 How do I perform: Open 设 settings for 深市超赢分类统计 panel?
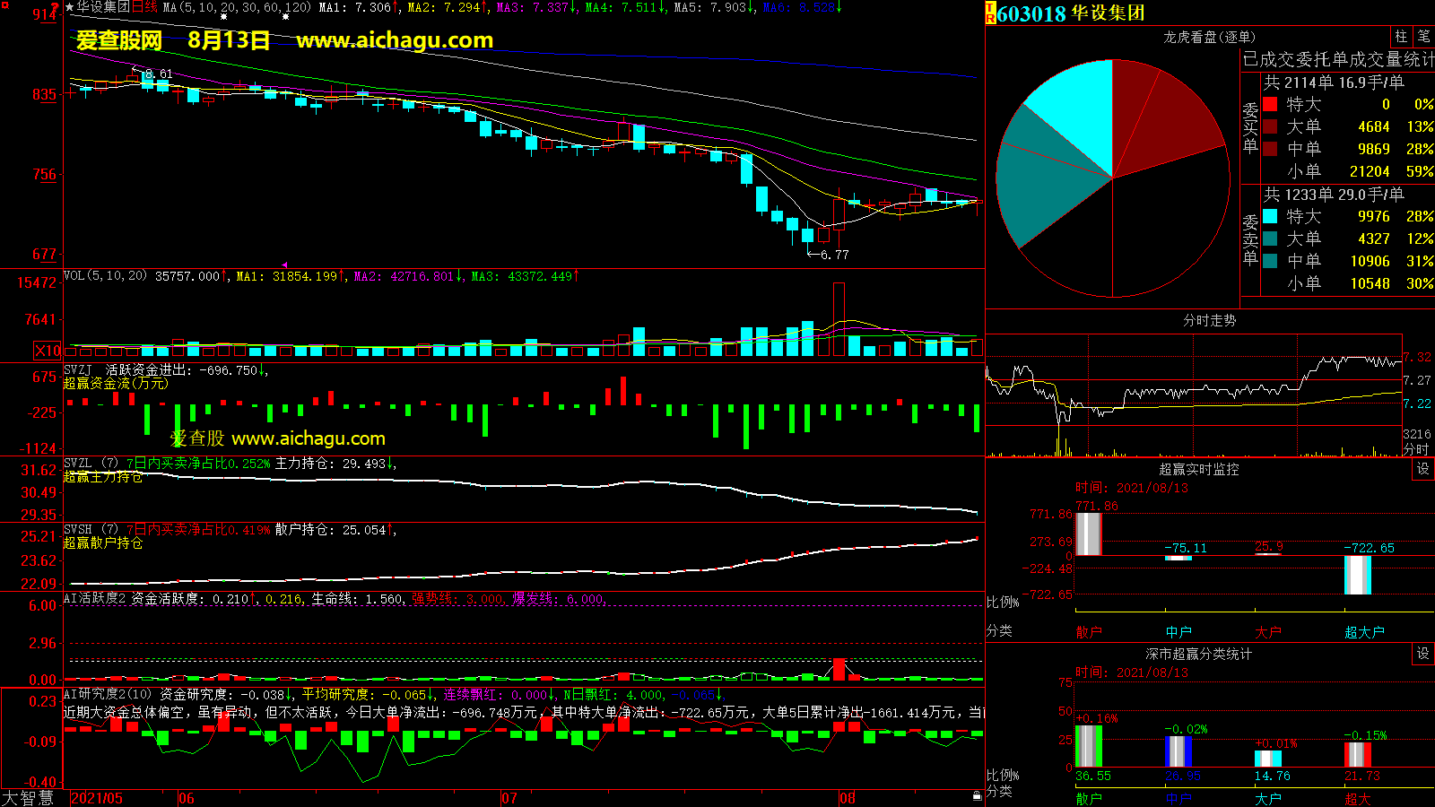1422,654
